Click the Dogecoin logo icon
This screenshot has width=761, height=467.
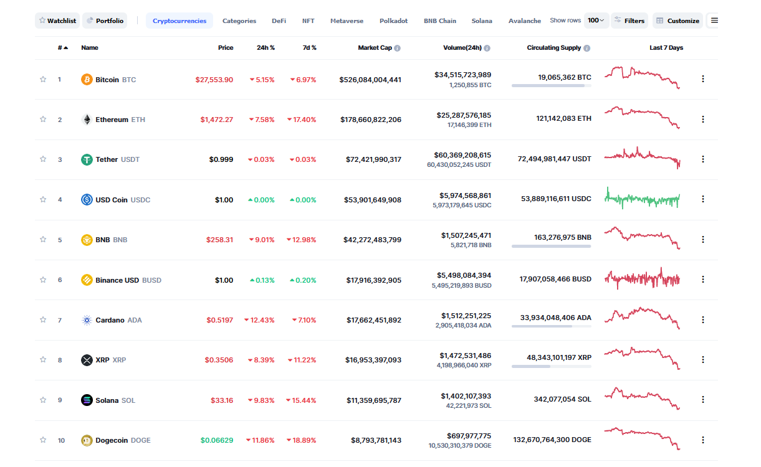pyautogui.click(x=87, y=440)
